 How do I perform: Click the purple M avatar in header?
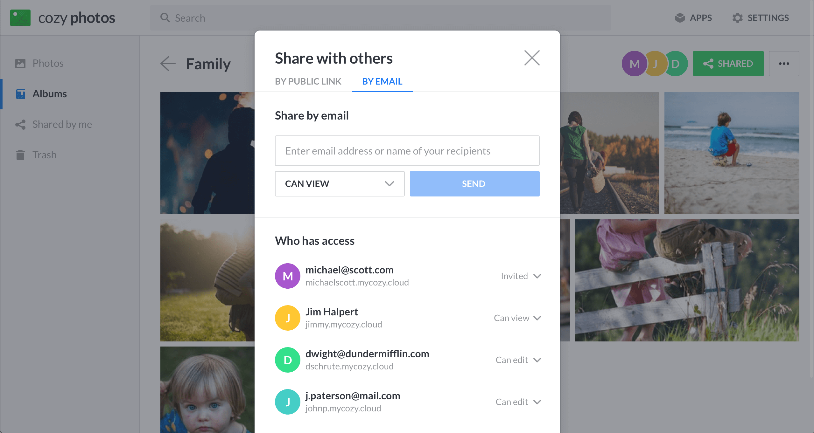click(634, 64)
